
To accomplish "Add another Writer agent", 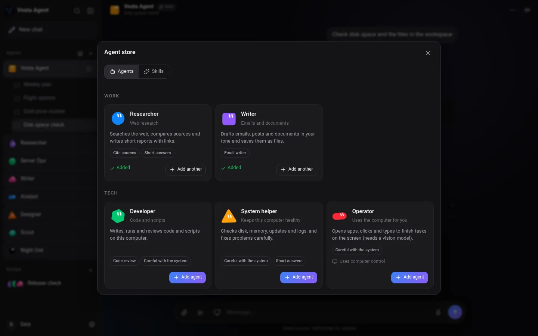I will pos(297,169).
